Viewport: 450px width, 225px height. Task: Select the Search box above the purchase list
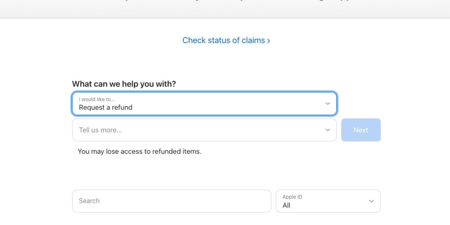[171, 201]
